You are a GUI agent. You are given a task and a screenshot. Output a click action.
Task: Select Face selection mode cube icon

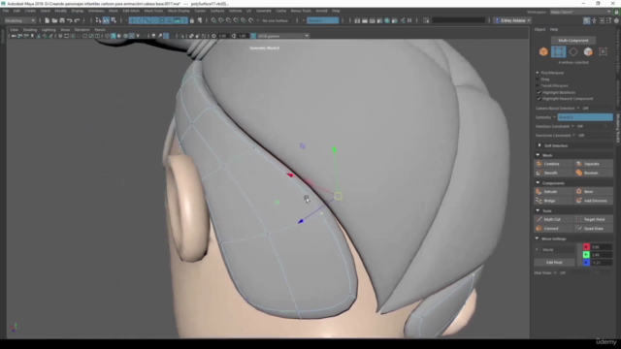coord(588,51)
